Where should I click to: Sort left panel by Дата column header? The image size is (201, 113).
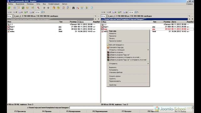[x=85, y=22]
